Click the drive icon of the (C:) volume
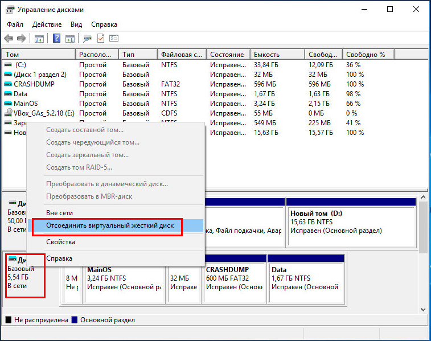This screenshot has height=341, width=431. (8, 65)
